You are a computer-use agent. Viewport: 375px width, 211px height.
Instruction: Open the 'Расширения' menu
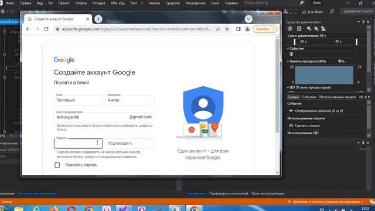pyautogui.click(x=195, y=3)
